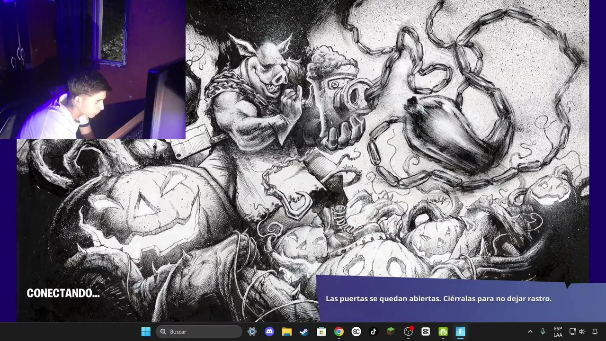Screen dimensions: 606x341
Task: Open TikTok from the taskbar
Action: [374, 332]
